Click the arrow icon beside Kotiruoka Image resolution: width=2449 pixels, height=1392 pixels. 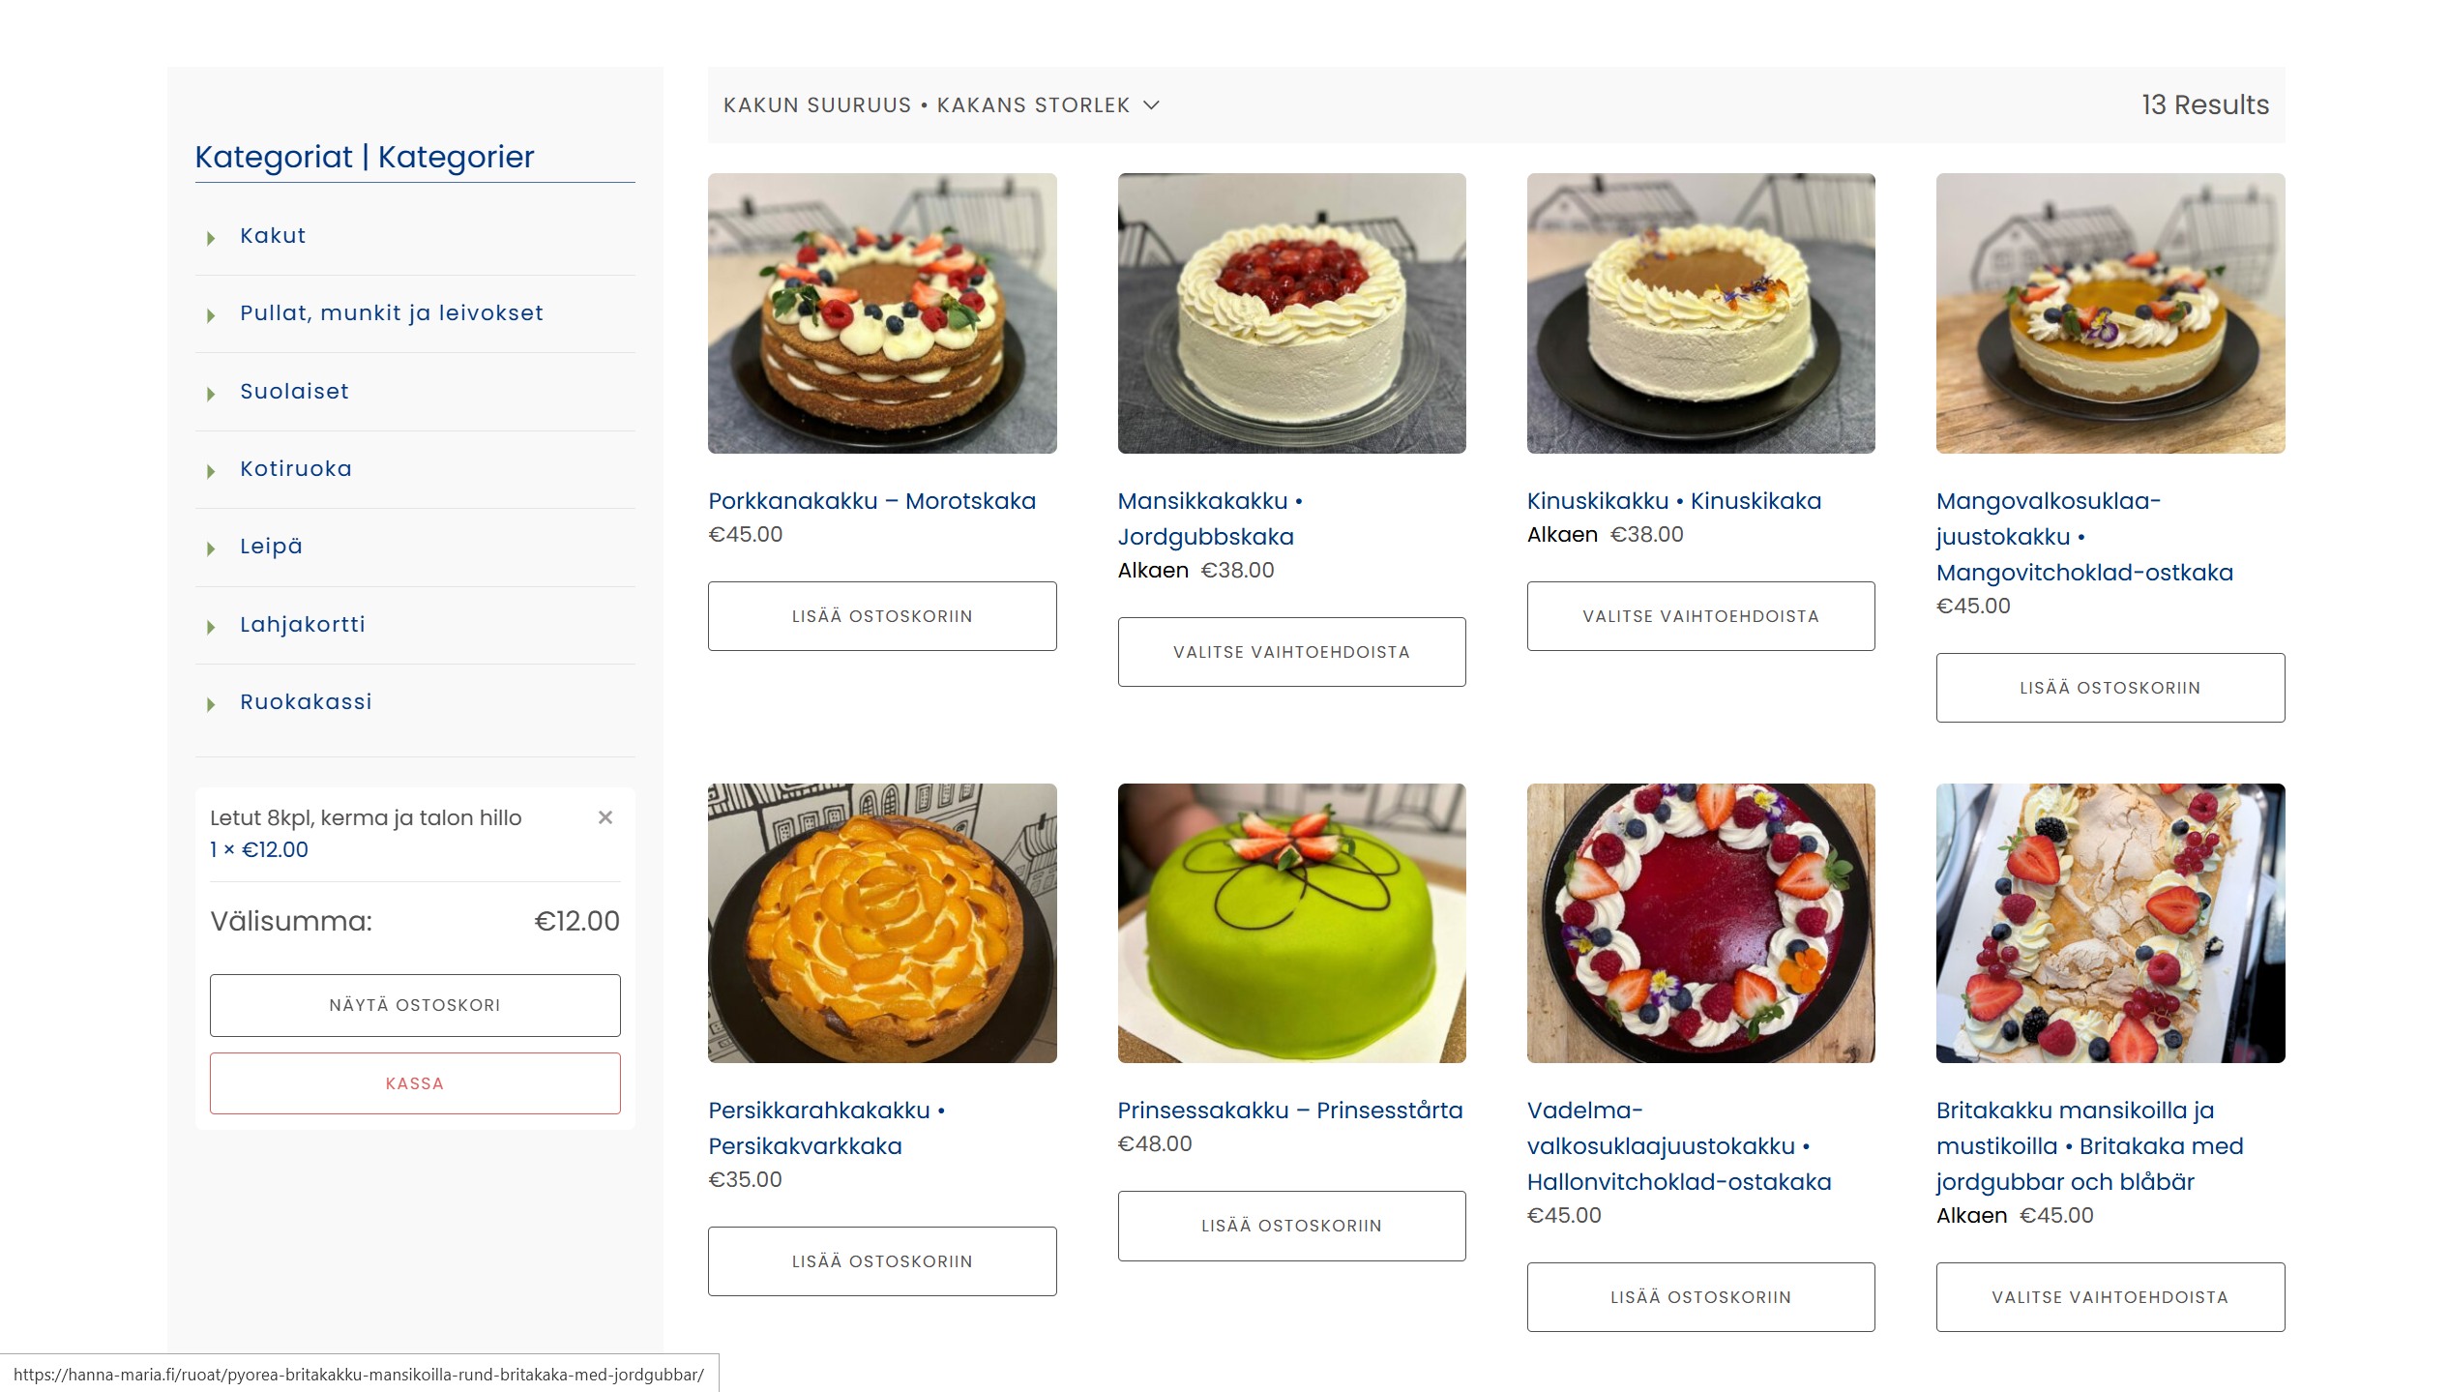point(210,470)
